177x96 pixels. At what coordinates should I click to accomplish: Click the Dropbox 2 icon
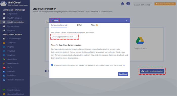point(4,51)
